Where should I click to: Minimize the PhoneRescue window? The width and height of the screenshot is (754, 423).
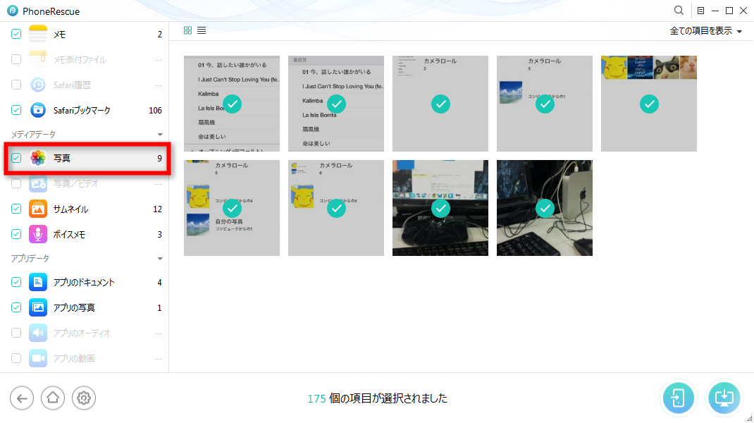coord(715,11)
